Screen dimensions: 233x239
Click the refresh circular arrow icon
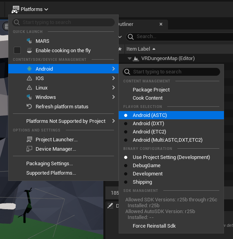29,106
